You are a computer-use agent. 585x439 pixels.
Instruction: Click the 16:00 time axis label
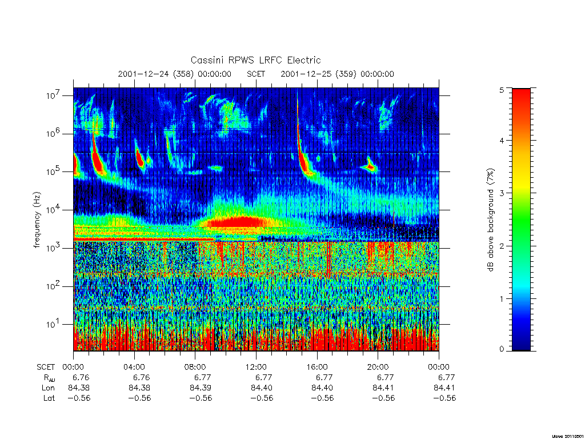click(316, 368)
